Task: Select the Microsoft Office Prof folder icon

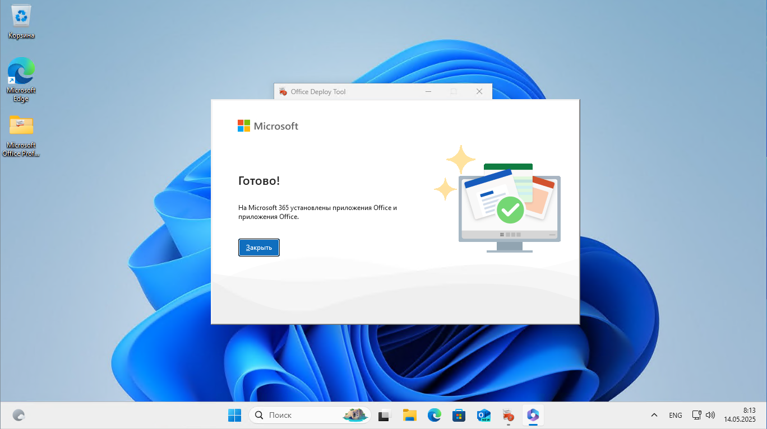Action: click(x=21, y=136)
